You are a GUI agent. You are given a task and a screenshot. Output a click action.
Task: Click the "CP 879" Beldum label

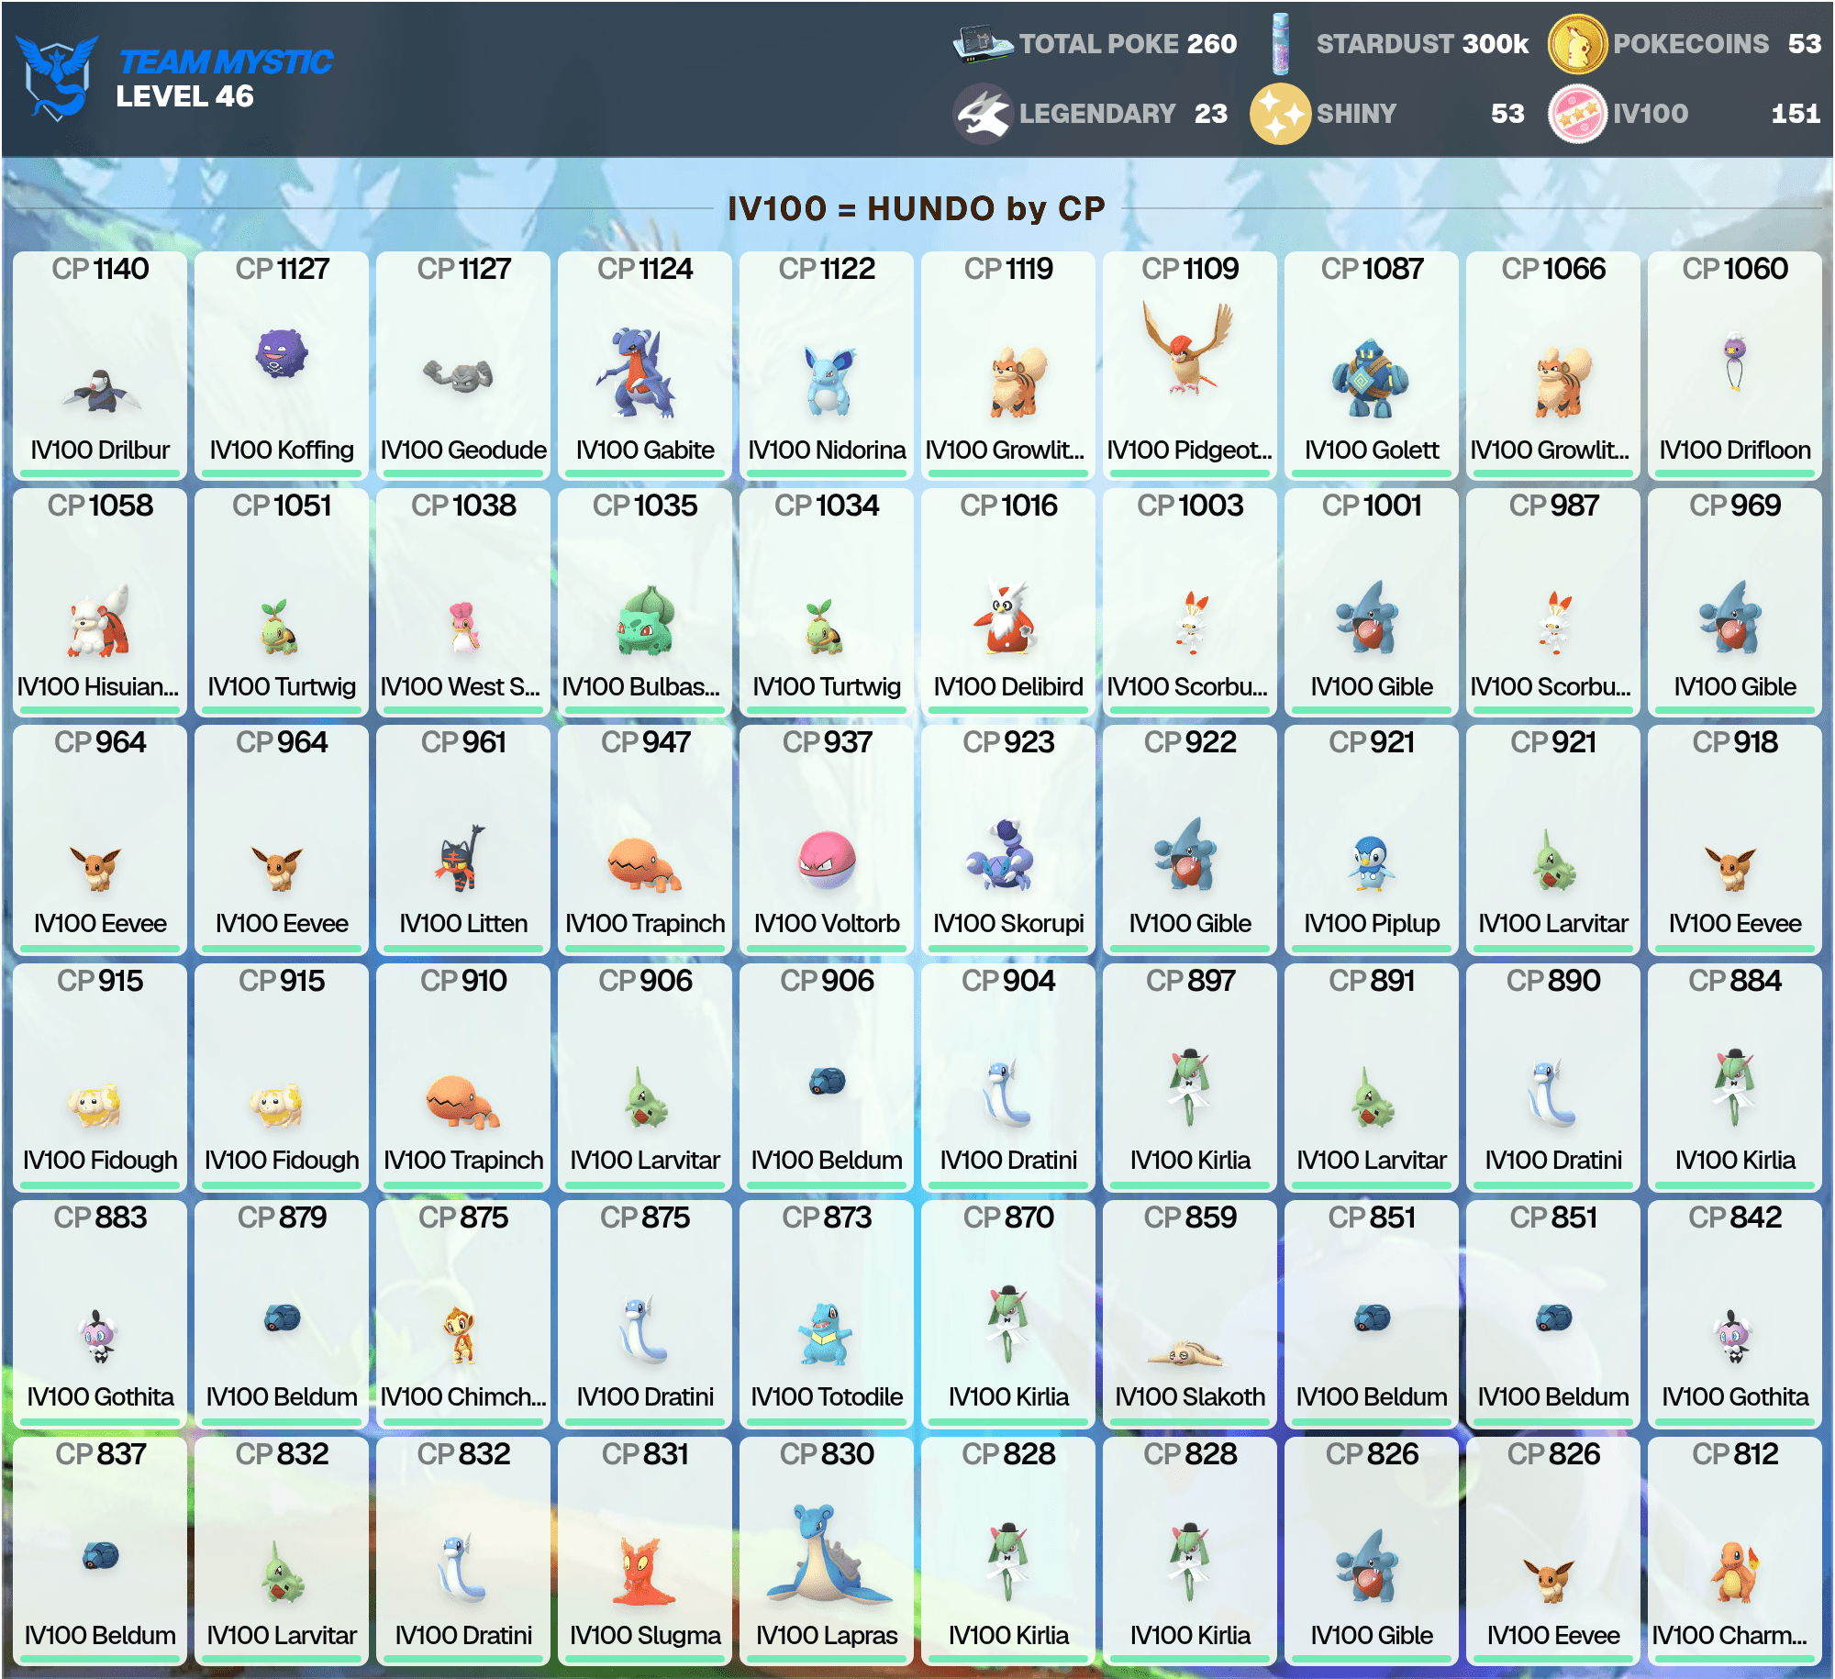tap(282, 1218)
